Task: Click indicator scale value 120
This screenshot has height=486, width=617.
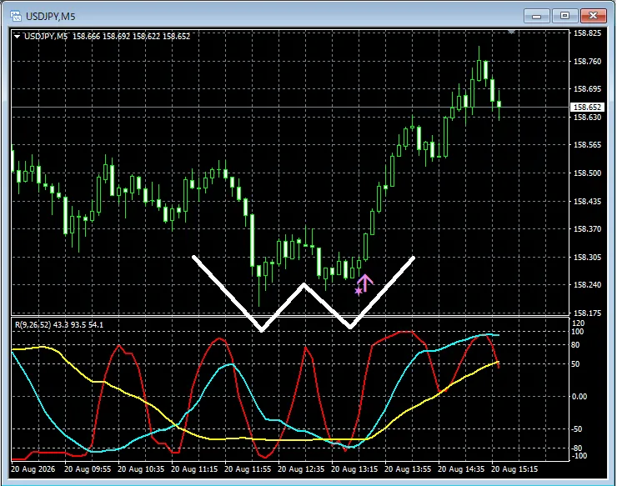Action: click(x=578, y=323)
